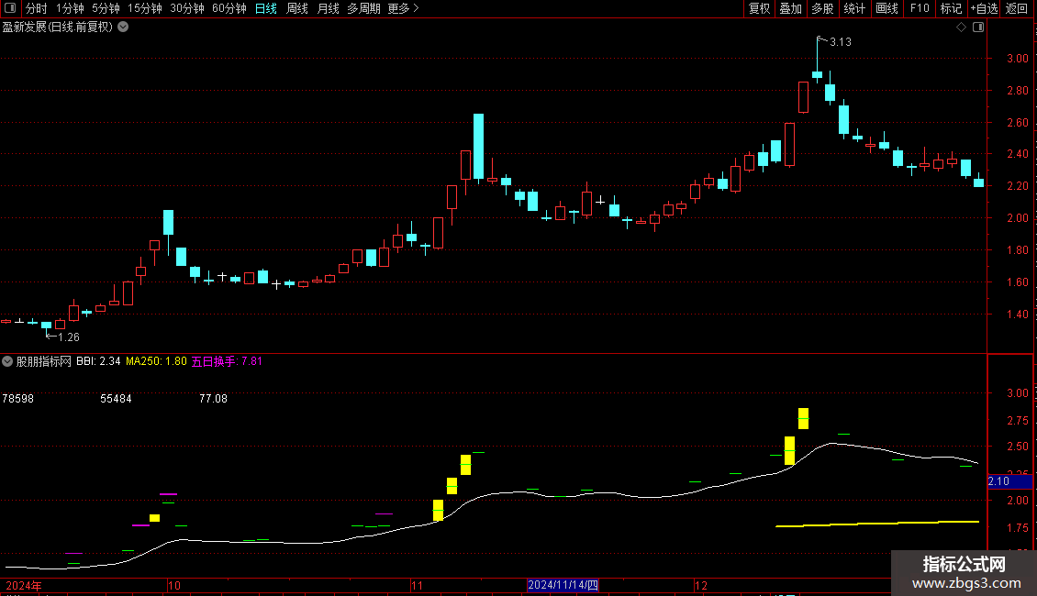Add stock via +自选 button
The width and height of the screenshot is (1037, 596).
984,8
